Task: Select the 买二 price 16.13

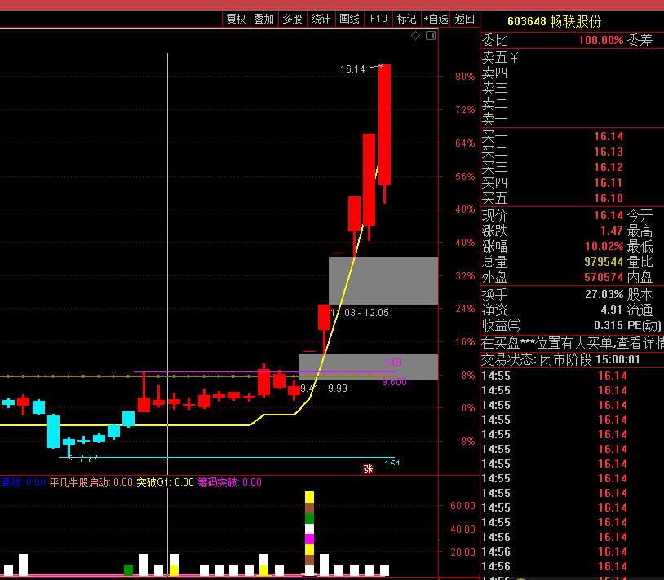Action: tap(609, 152)
